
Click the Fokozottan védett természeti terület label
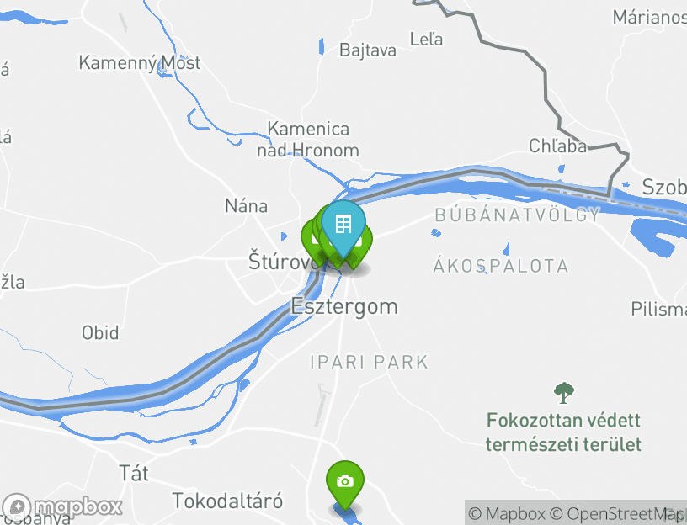point(563,432)
